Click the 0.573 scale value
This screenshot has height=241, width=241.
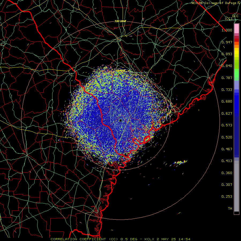pos(227,125)
